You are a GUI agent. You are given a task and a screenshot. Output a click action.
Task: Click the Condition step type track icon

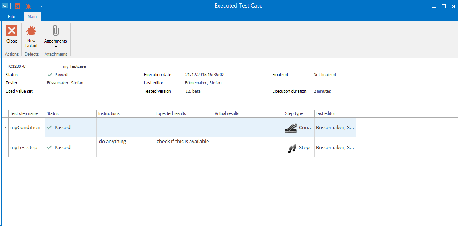(x=291, y=128)
